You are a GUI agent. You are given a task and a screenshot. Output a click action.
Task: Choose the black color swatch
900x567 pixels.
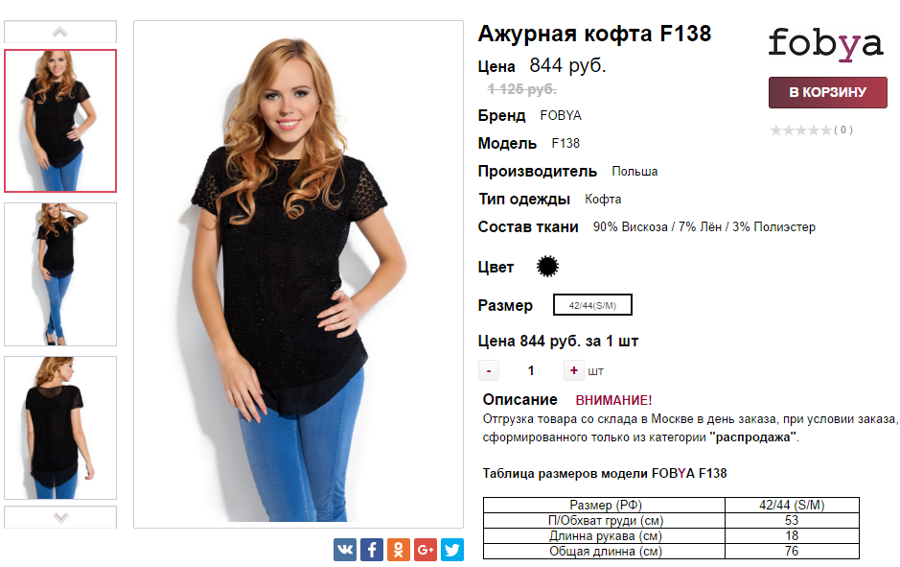click(x=547, y=267)
